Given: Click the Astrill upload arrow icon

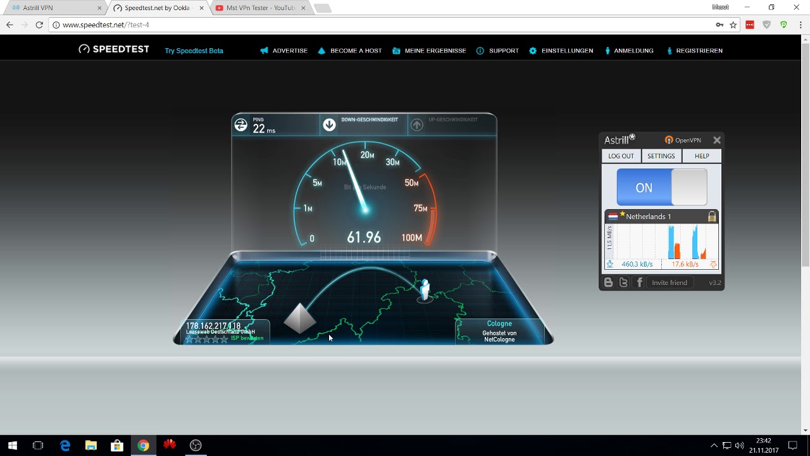Looking at the screenshot, I should pyautogui.click(x=713, y=264).
